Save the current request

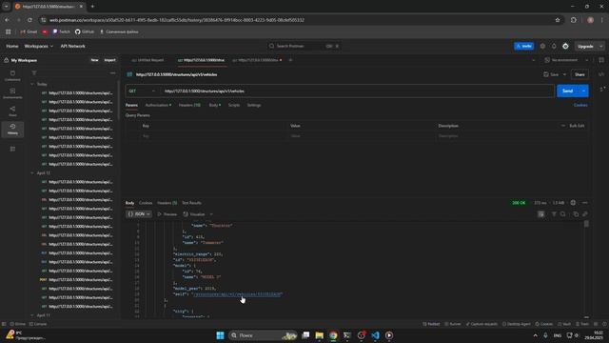552,74
